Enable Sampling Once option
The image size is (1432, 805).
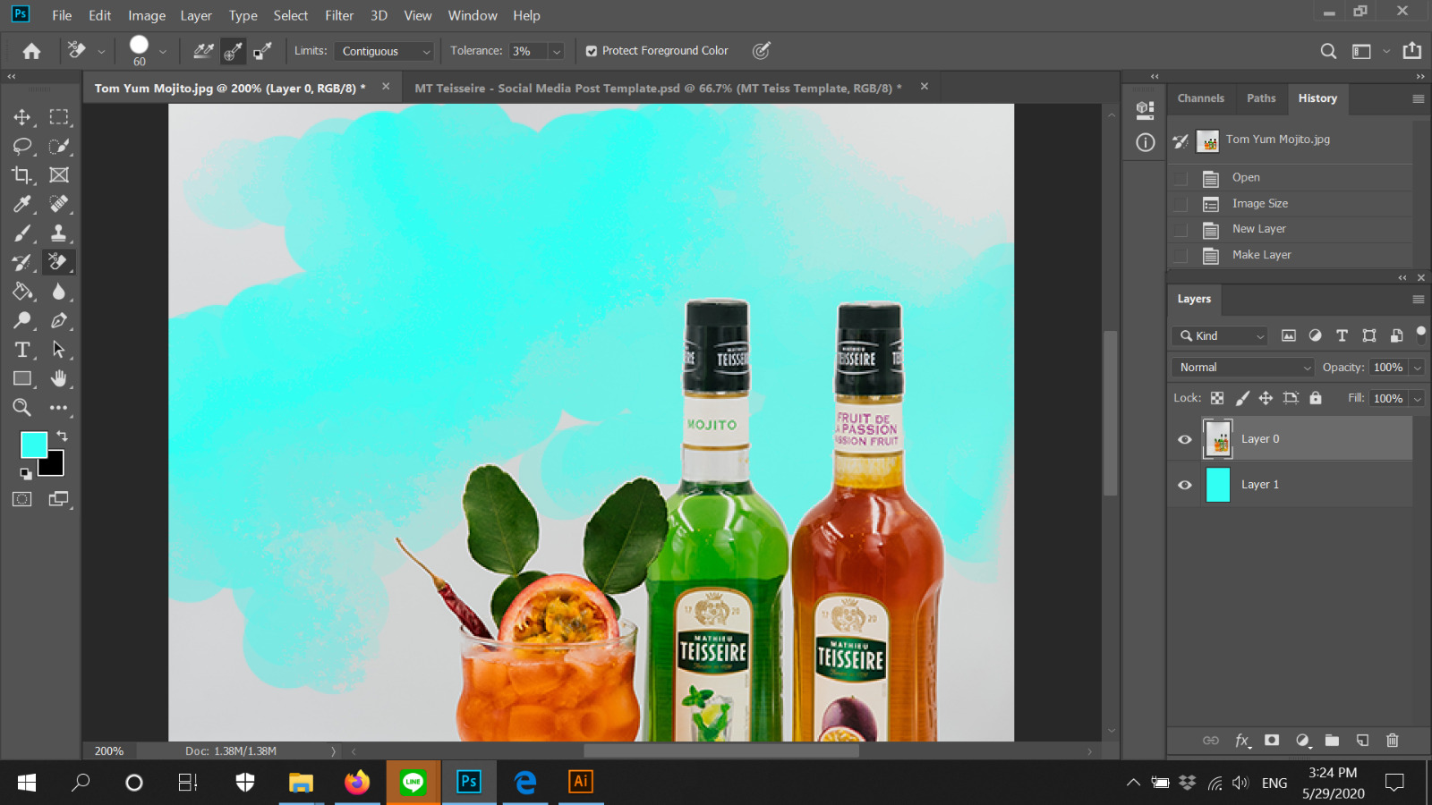click(x=233, y=51)
